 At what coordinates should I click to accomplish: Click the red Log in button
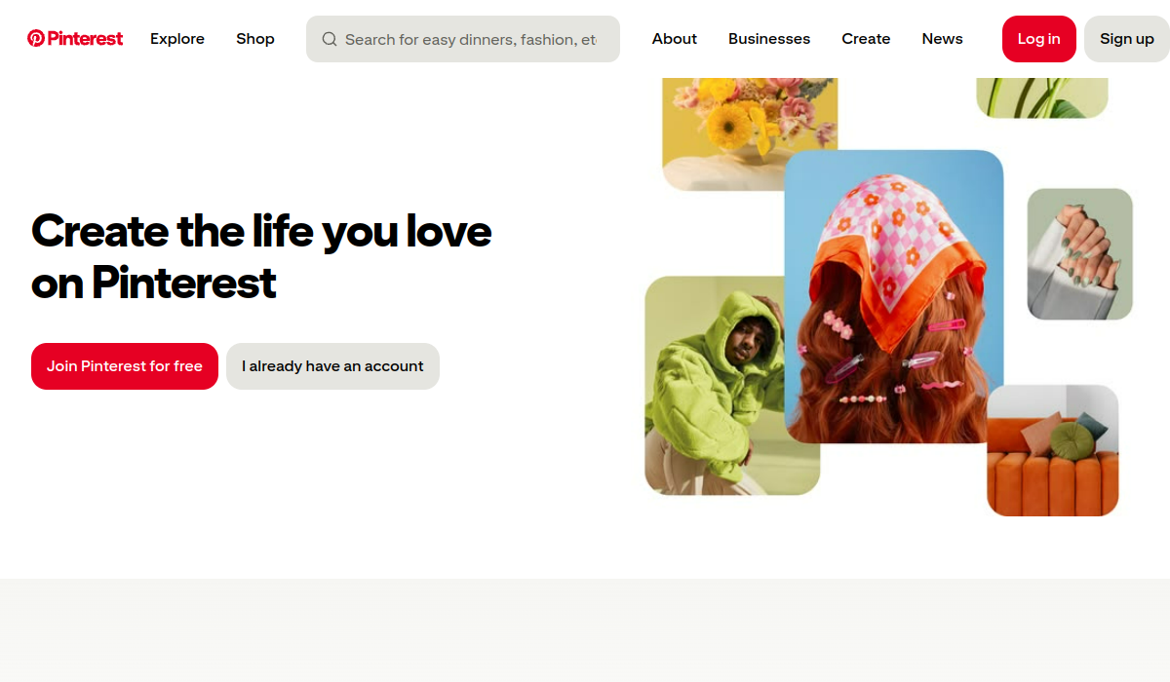(x=1039, y=39)
